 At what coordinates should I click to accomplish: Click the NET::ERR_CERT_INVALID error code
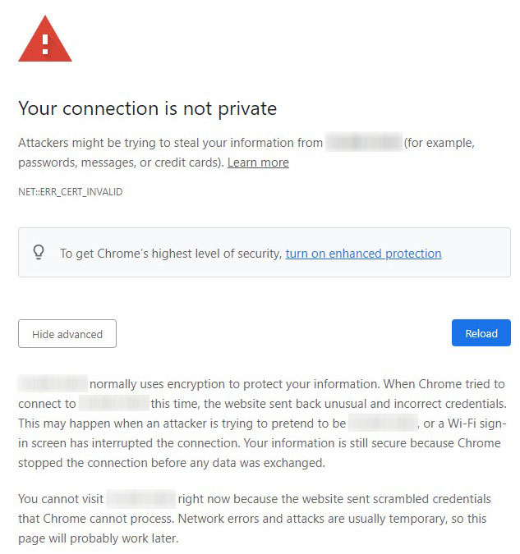(x=71, y=192)
